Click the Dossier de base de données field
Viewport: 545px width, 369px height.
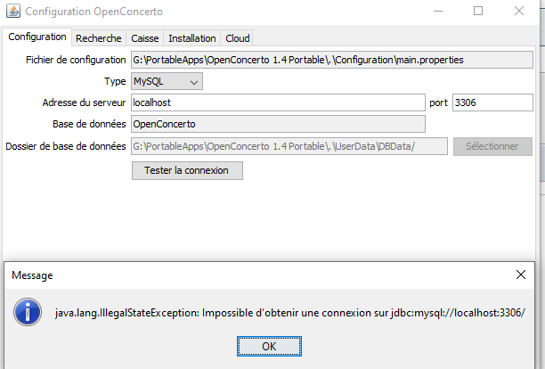(289, 146)
